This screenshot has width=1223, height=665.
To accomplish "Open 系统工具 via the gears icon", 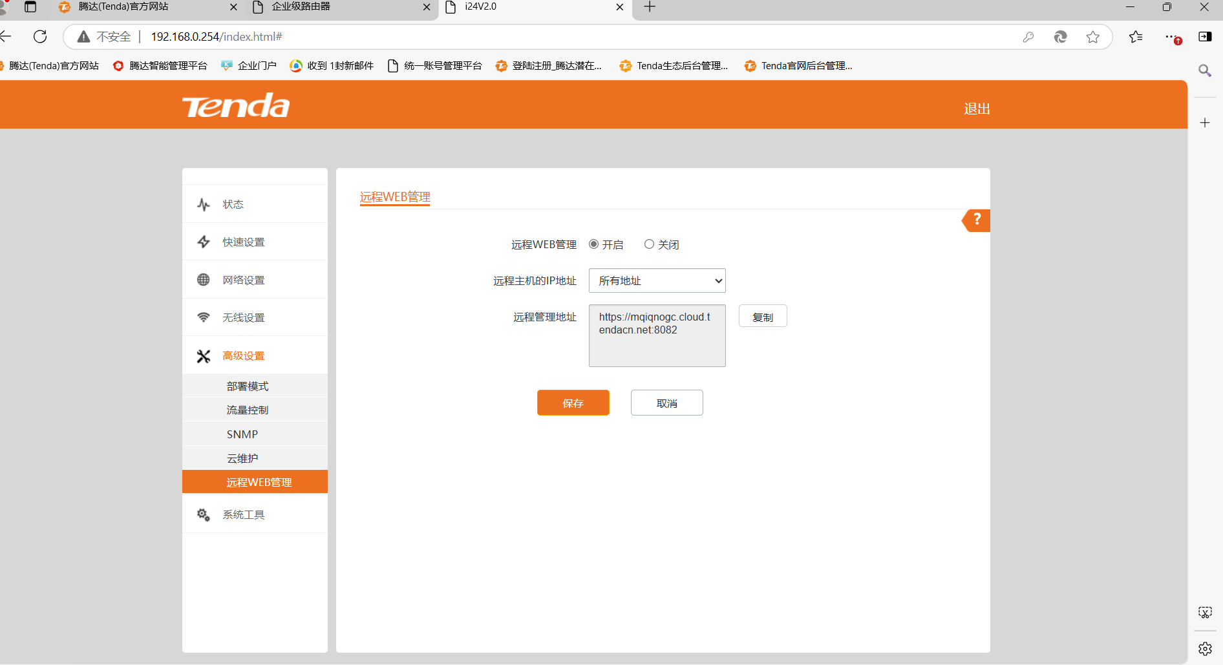I will [203, 514].
